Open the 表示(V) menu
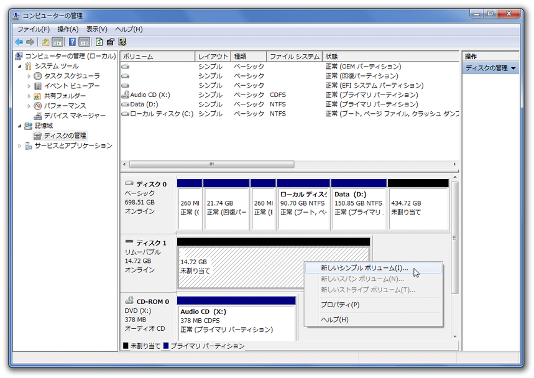This screenshot has width=534, height=378. (x=97, y=29)
